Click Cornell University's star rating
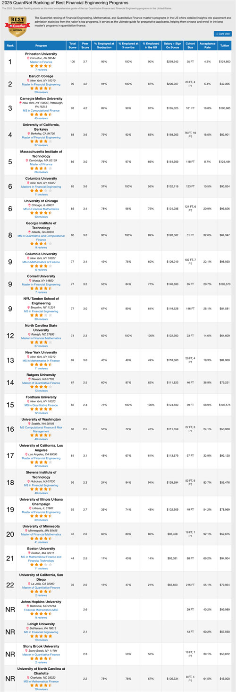Viewport: 236px width, 692px height. point(42,288)
